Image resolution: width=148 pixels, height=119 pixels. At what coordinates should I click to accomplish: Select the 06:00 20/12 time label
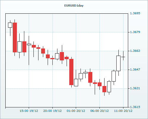click(x=99, y=111)
